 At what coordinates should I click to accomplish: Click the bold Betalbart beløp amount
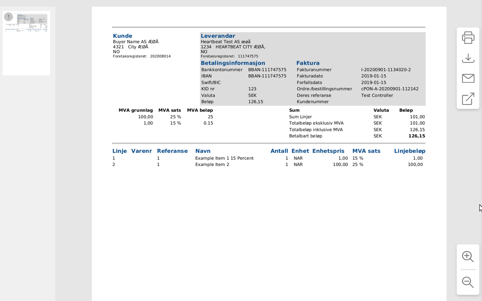(416, 136)
